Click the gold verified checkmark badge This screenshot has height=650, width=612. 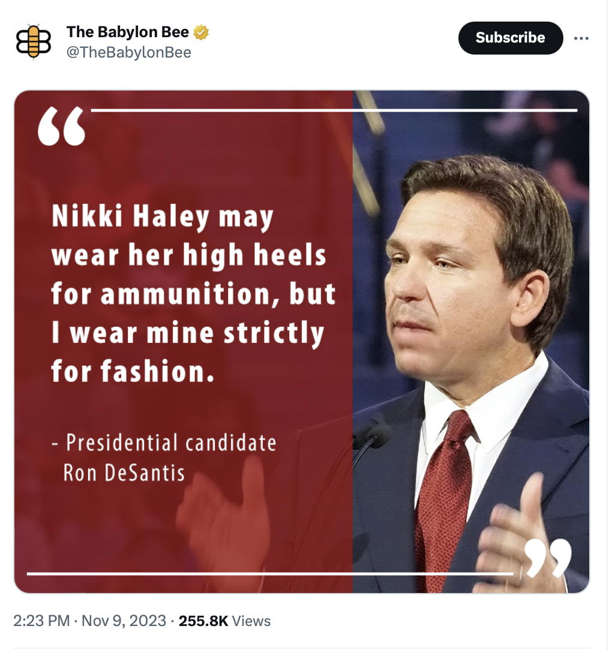click(201, 32)
